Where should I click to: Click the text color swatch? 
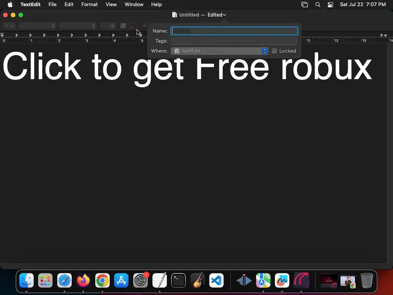tap(123, 26)
